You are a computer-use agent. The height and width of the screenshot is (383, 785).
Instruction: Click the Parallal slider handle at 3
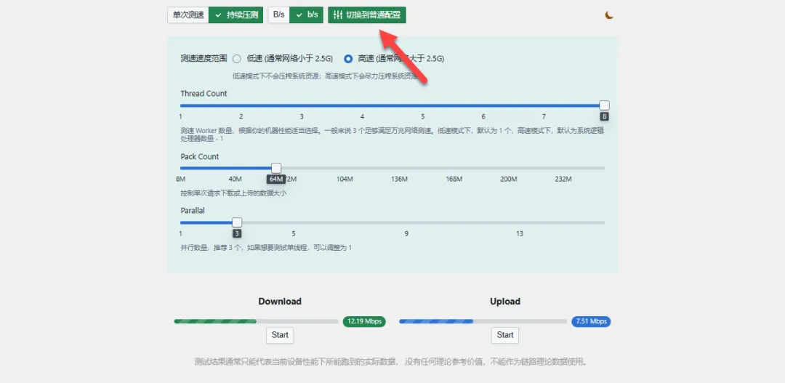point(237,222)
